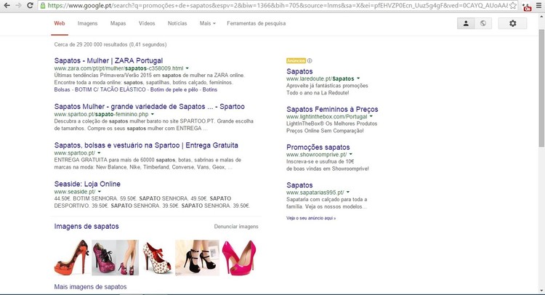Screen dimensions: 545x295
Task: Open sapatarias995 Sapatos ad
Action: click(299, 185)
